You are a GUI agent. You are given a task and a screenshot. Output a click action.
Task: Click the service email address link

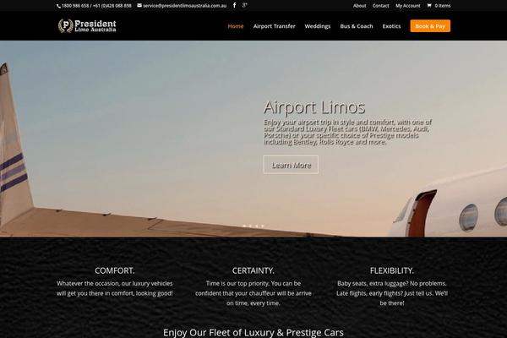[184, 6]
